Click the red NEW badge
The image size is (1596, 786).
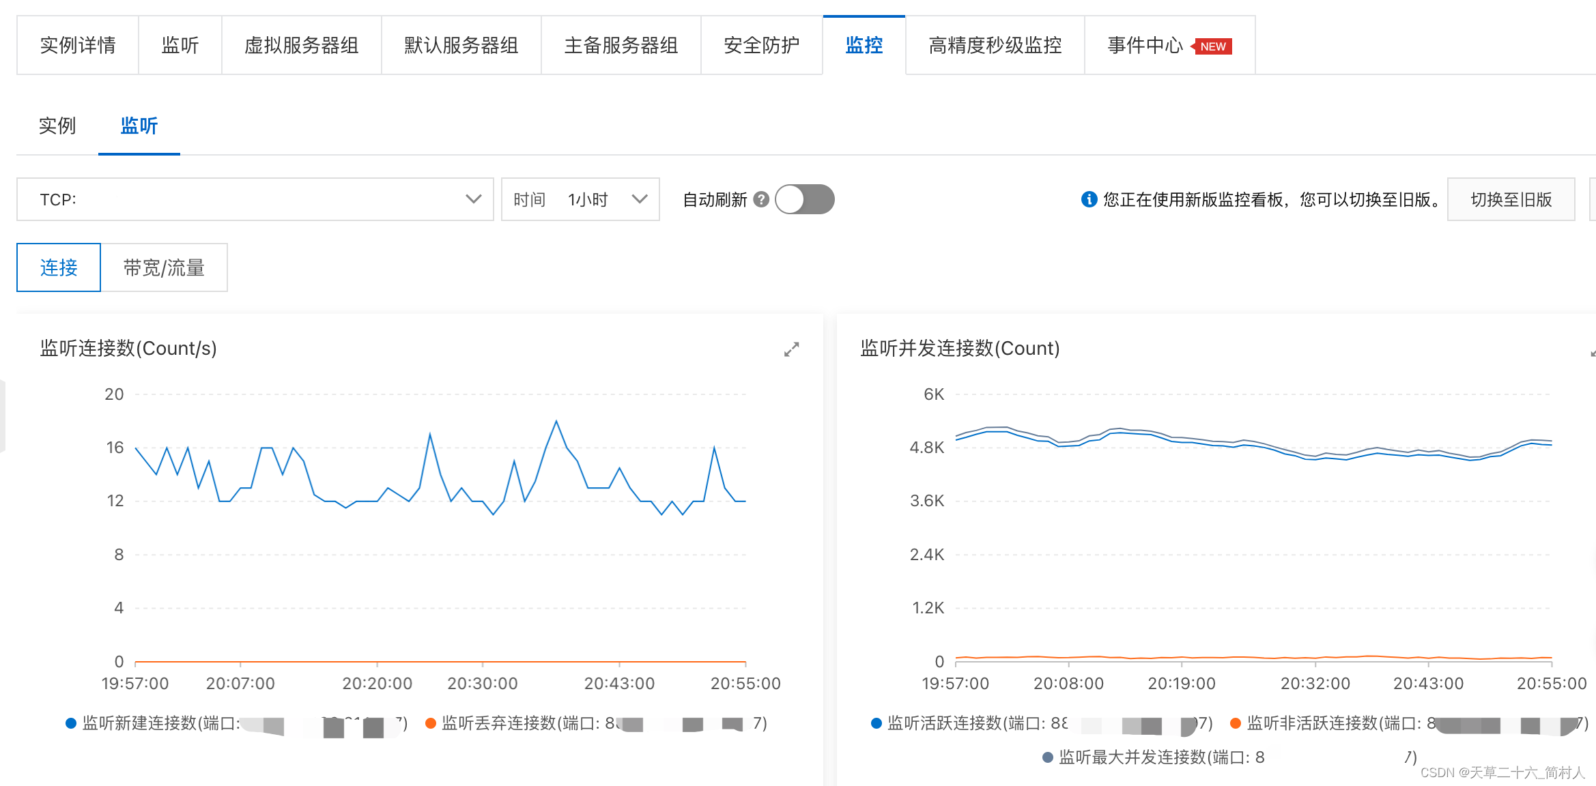(x=1212, y=46)
